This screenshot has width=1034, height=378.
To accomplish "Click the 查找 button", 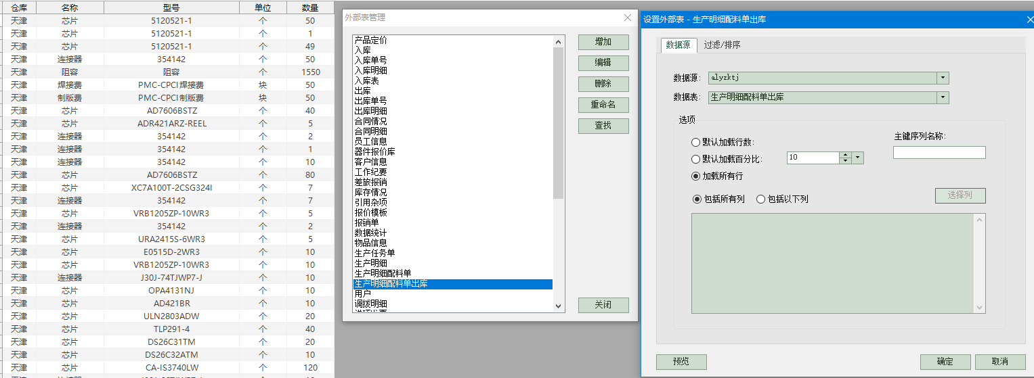I will (x=603, y=126).
